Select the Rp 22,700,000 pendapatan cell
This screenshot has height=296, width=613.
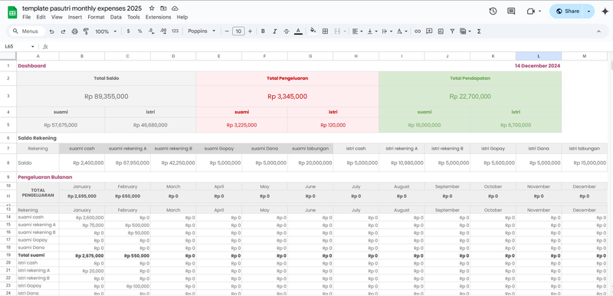[x=470, y=96]
